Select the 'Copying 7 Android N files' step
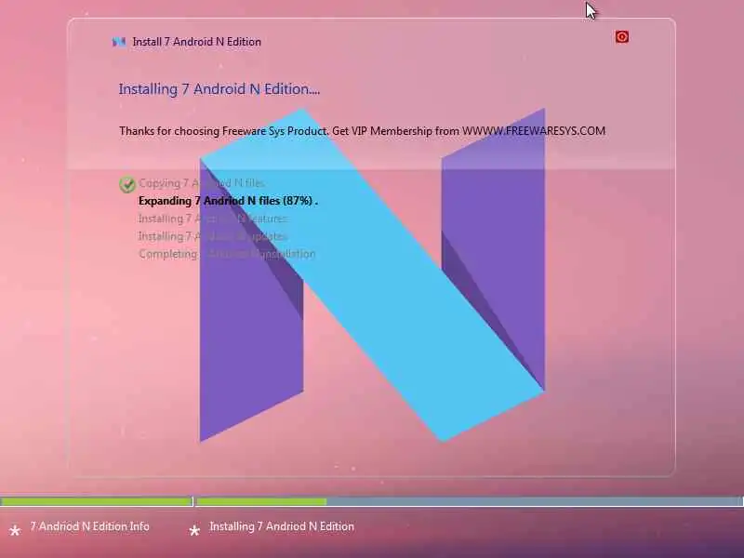The image size is (744, 558). pyautogui.click(x=202, y=183)
